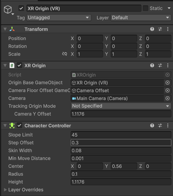
Task: Open the Layer dropdown set to Default
Action: pyautogui.click(x=141, y=18)
